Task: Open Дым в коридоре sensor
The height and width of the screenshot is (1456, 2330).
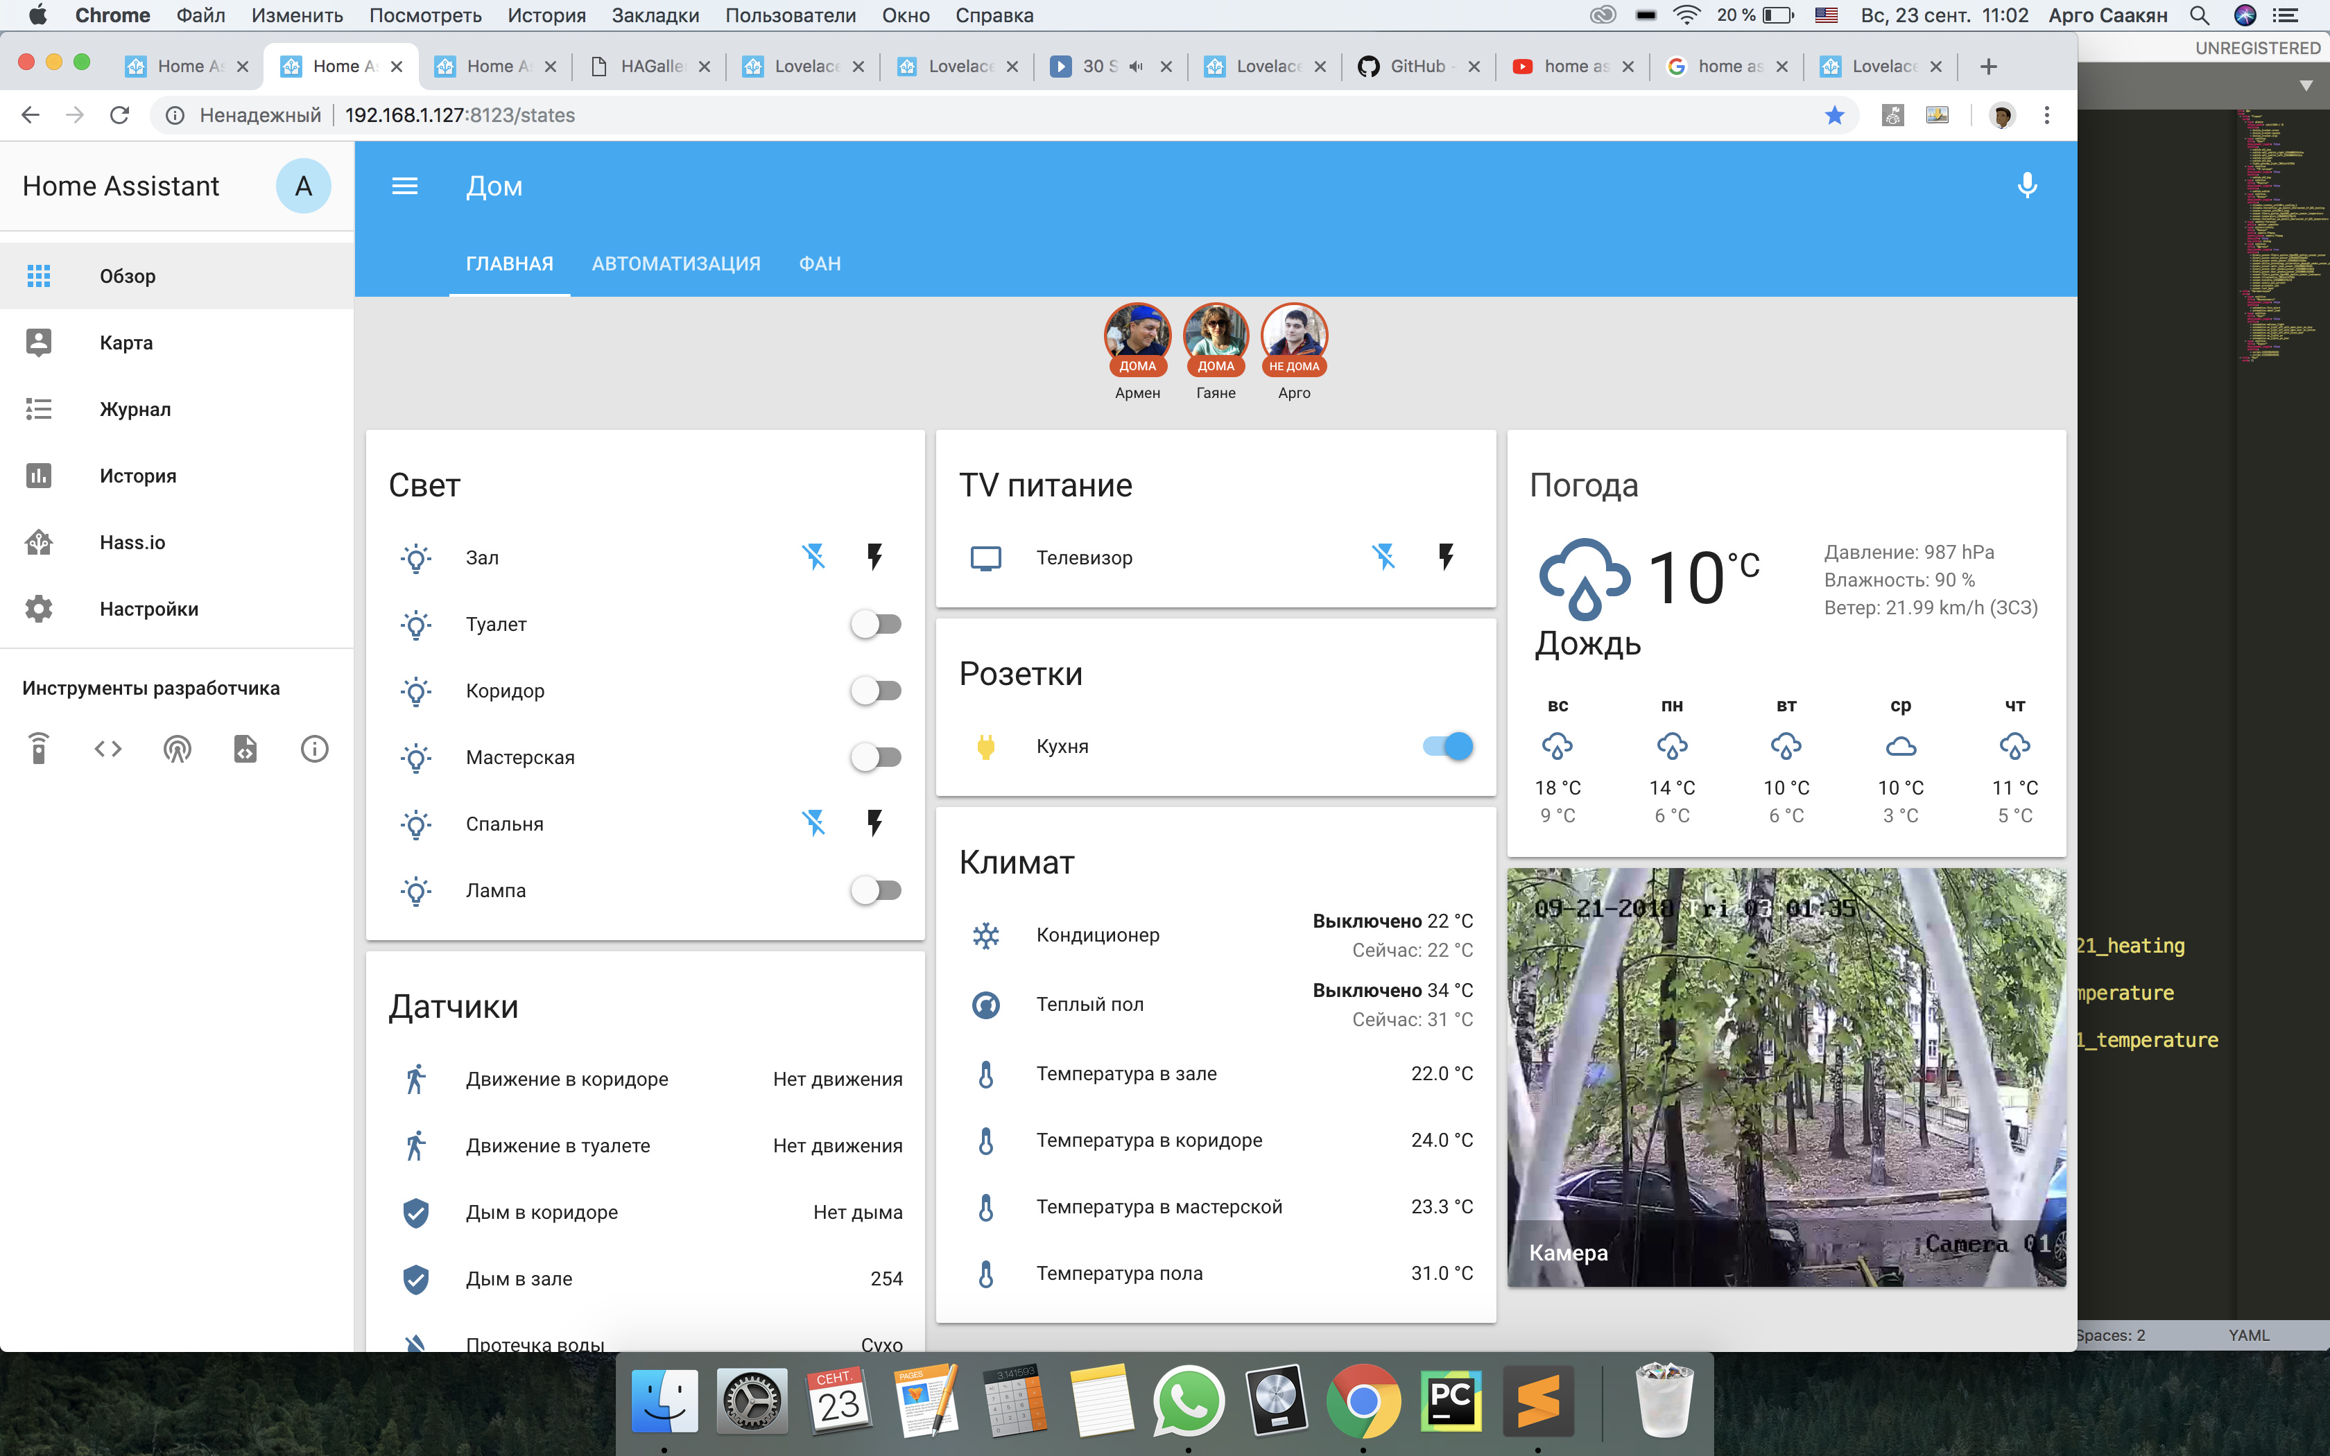Action: click(645, 1213)
